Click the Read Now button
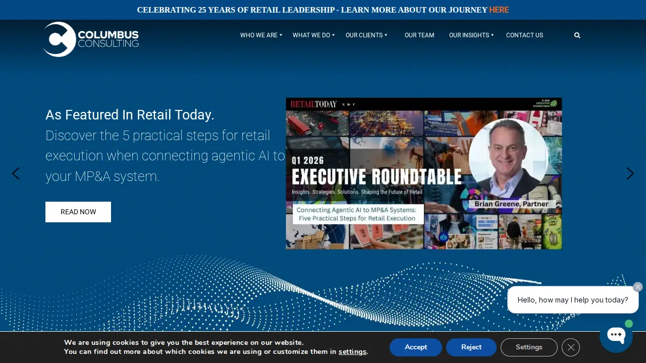 click(78, 212)
